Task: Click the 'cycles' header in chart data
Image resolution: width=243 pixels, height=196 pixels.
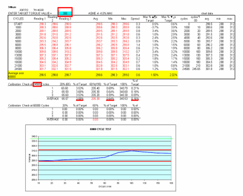Action: (x=184, y=19)
